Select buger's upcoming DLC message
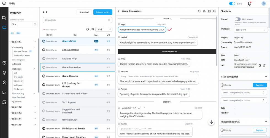The image size is (270, 138). 142,30
